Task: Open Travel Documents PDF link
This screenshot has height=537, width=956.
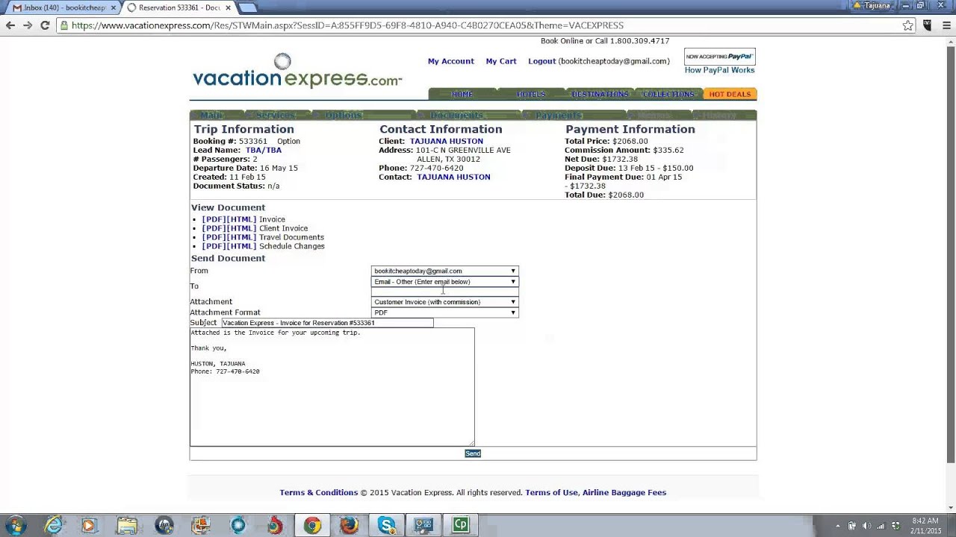Action: coord(214,237)
